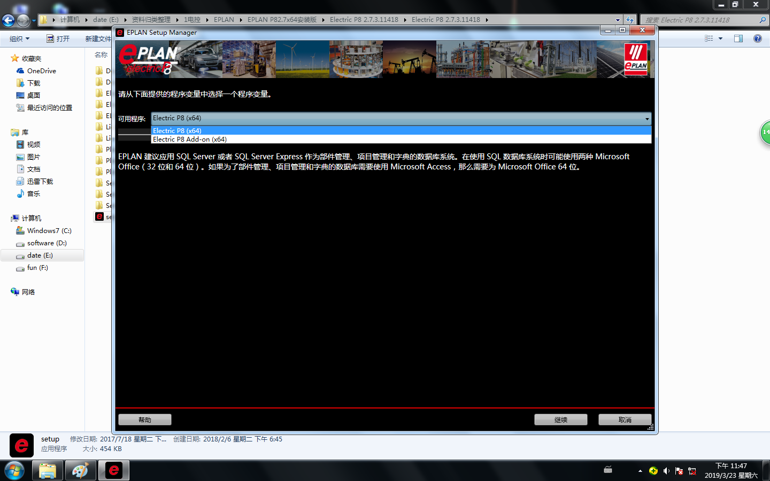The height and width of the screenshot is (481, 770).
Task: Open File Explorer from the taskbar
Action: pyautogui.click(x=48, y=470)
